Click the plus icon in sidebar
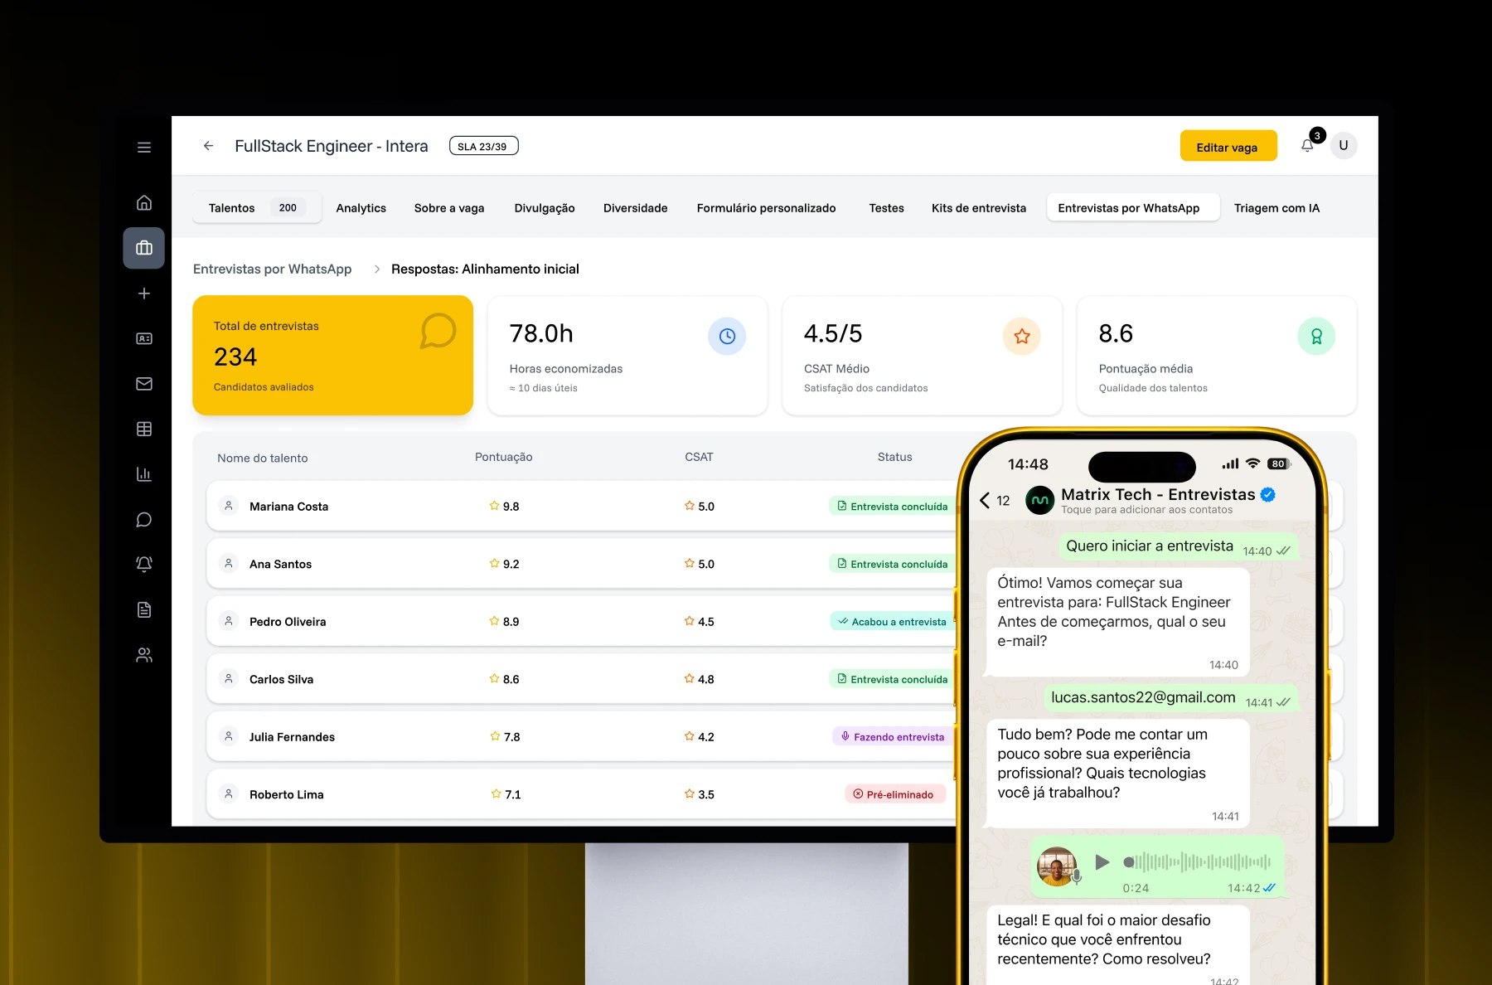Viewport: 1492px width, 985px height. point(144,294)
